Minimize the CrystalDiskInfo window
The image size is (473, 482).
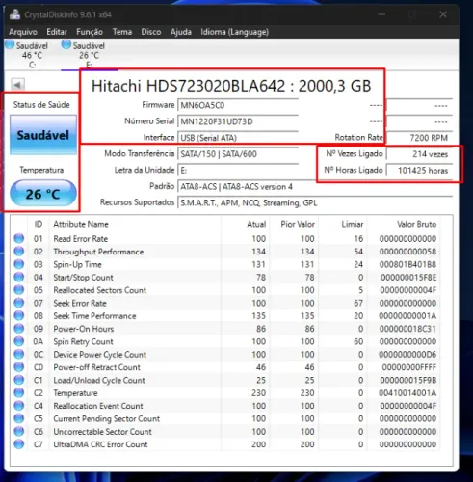pos(381,14)
